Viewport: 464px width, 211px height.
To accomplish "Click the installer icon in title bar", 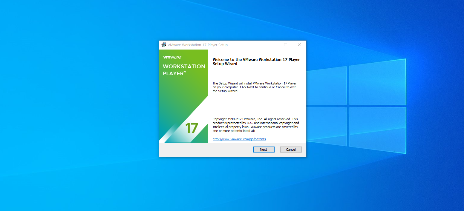I will [164, 45].
